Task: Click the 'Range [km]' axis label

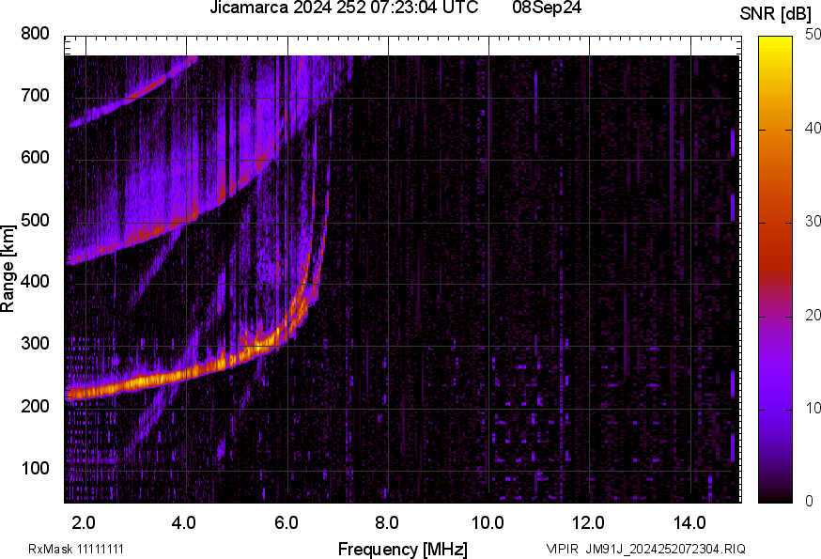Action: pyautogui.click(x=8, y=269)
